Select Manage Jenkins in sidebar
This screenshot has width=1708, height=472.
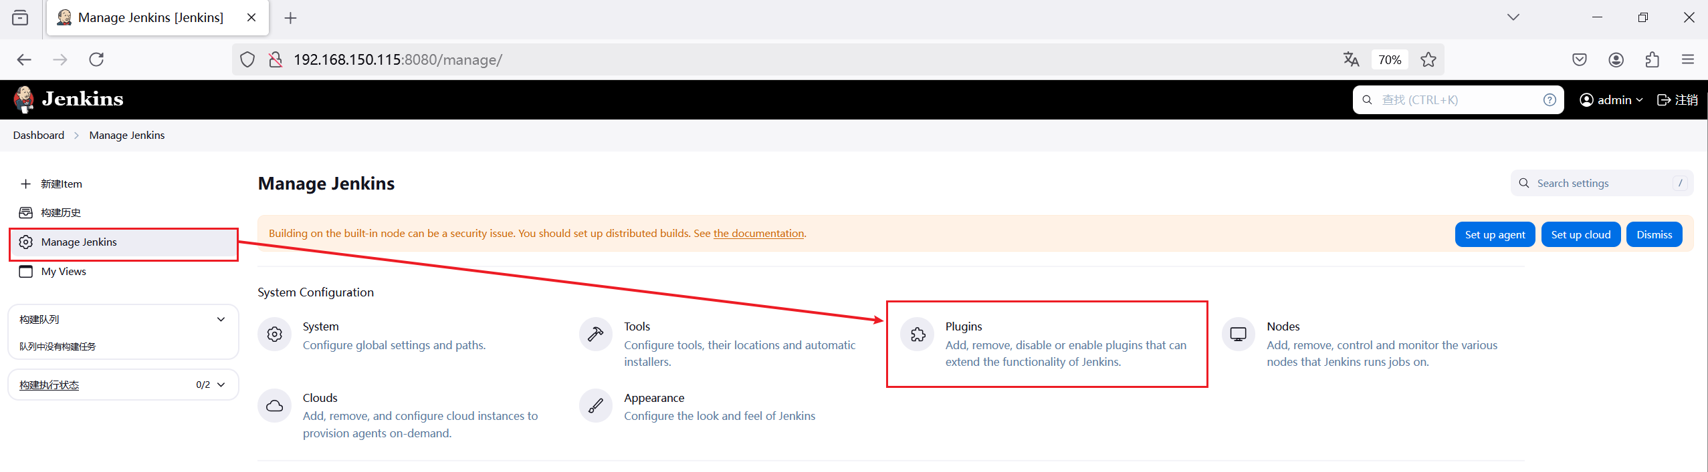click(124, 242)
